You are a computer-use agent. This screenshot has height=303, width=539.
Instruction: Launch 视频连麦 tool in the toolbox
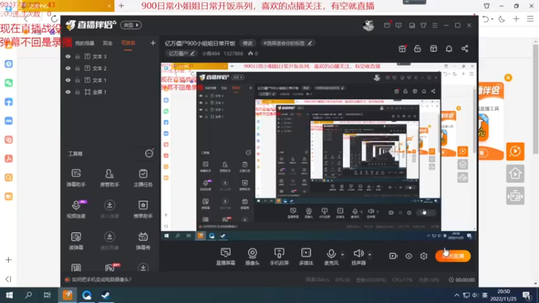(76, 209)
